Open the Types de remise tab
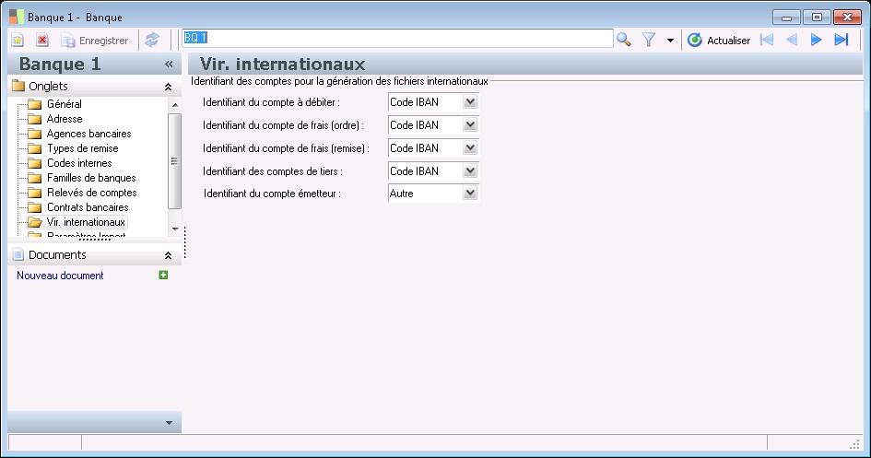The height and width of the screenshot is (458, 871). [83, 148]
